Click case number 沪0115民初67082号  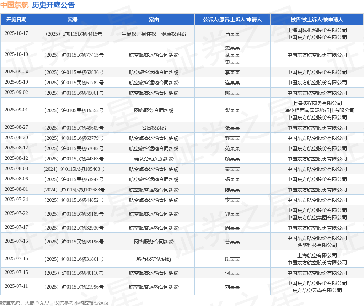[x=74, y=148]
